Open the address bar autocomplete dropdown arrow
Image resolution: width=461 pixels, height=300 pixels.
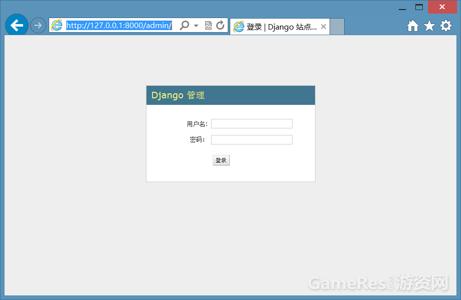(x=196, y=26)
